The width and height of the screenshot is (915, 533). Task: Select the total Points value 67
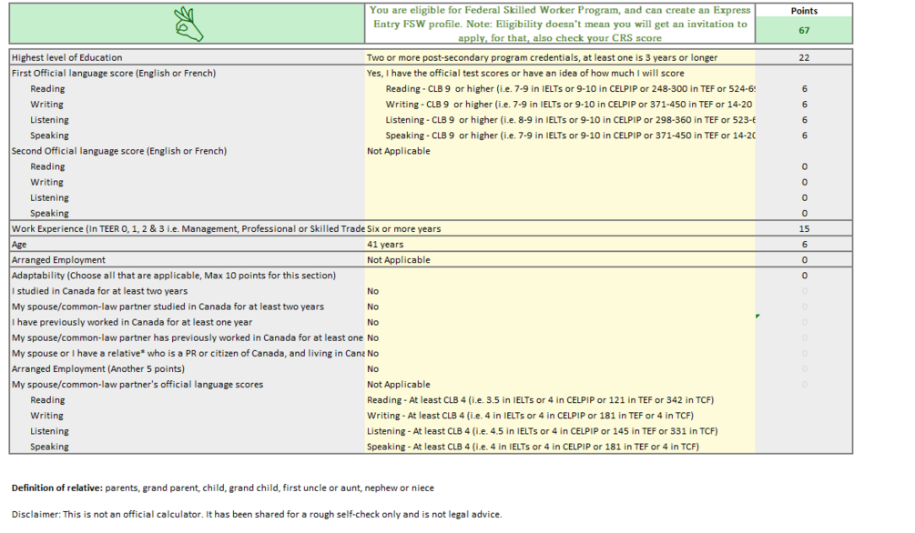804,30
